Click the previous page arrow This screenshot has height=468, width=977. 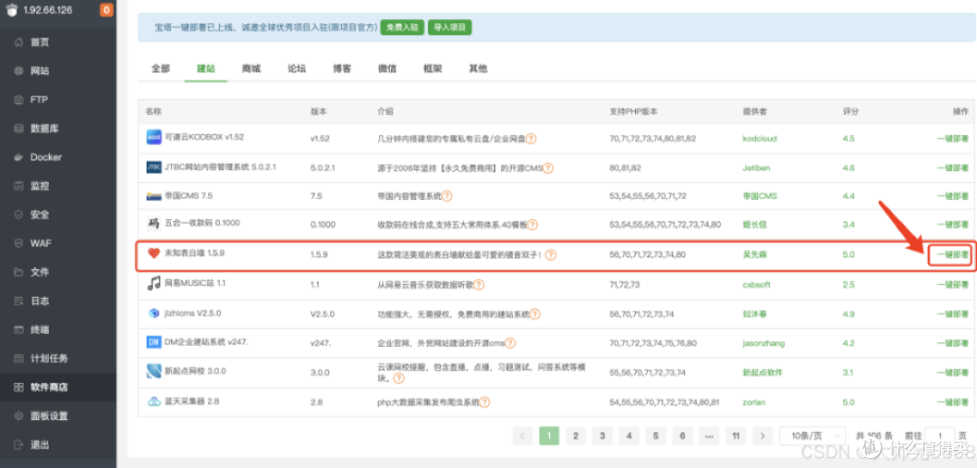(522, 435)
